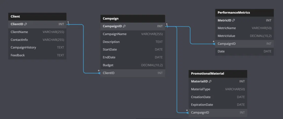Select the MetricValue column row
This screenshot has height=119, width=283.
pos(244,36)
